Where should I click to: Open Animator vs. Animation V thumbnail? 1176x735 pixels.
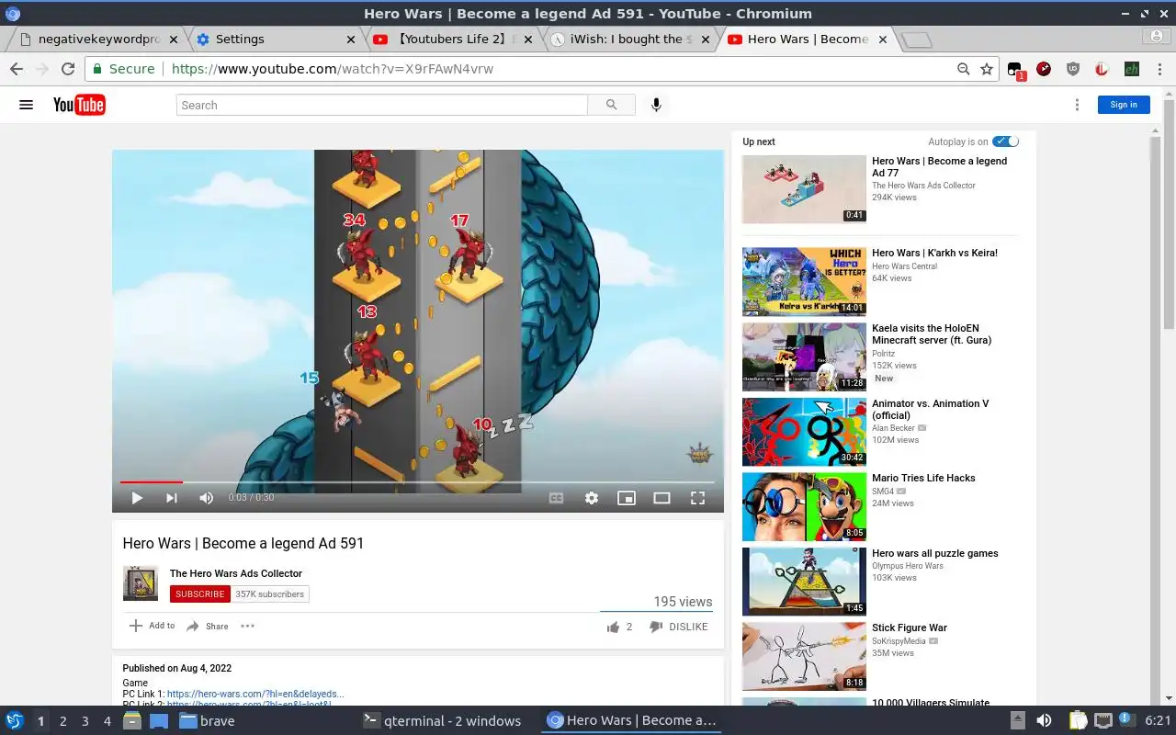tap(804, 432)
